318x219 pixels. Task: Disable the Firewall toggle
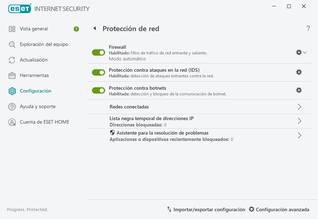coord(98,52)
